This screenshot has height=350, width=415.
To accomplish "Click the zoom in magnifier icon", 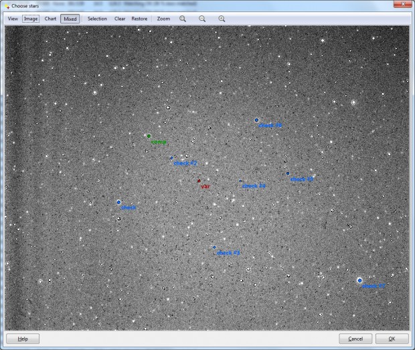I will 222,19.
